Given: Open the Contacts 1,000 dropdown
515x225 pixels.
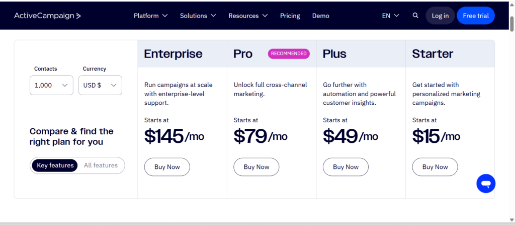Looking at the screenshot, I should [x=51, y=85].
